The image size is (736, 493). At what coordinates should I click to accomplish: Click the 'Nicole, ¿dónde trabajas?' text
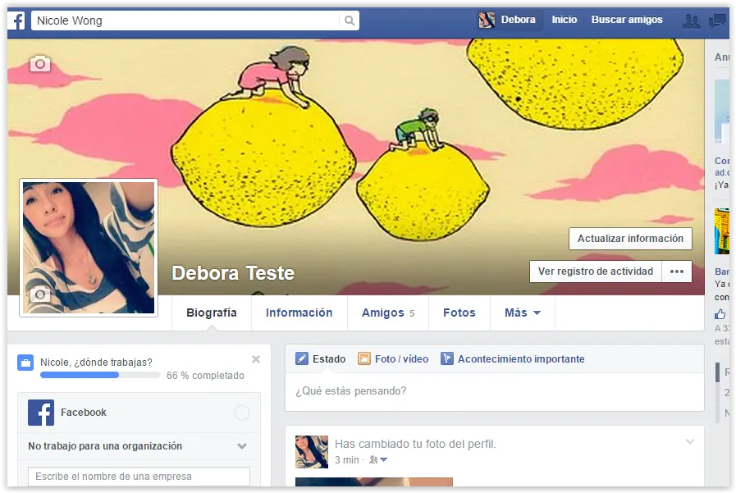point(96,362)
